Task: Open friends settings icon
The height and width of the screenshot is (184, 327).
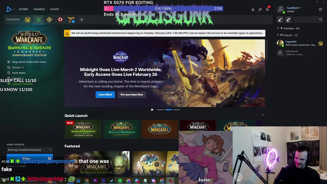Action: pos(288,19)
